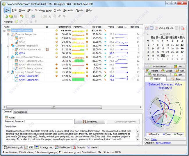Open the Reports menu

coord(68,10)
